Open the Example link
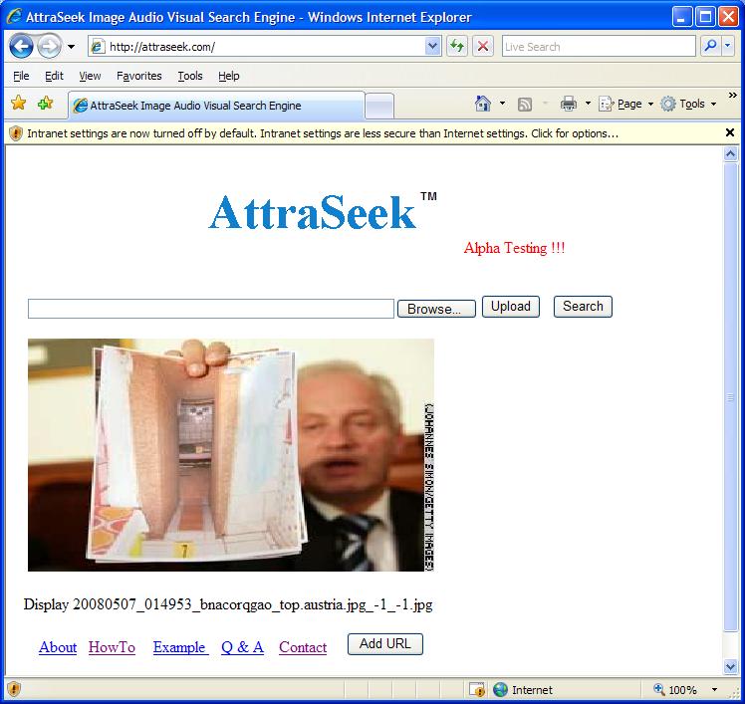This screenshot has width=745, height=704. point(179,647)
